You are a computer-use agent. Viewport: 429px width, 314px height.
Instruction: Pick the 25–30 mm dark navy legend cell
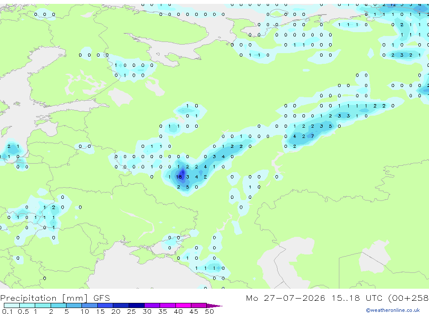pyautogui.click(x=137, y=305)
